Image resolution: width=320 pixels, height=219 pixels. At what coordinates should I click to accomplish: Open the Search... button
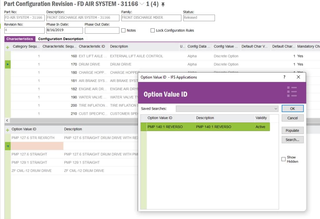click(292, 140)
